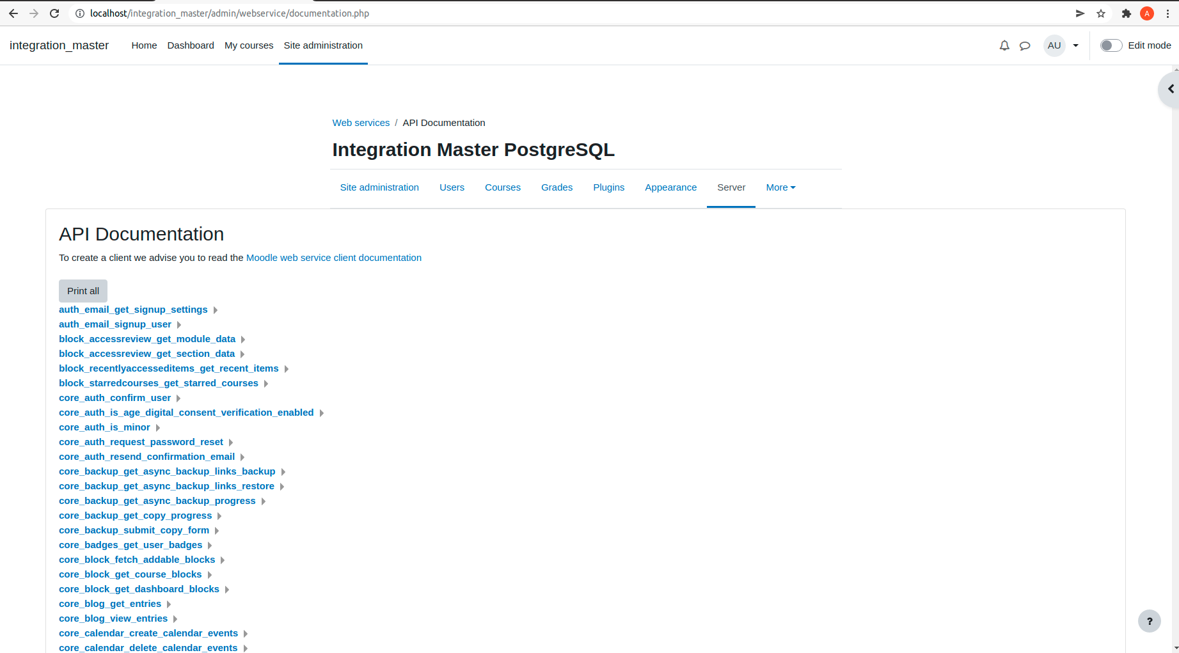Viewport: 1179px width, 653px height.
Task: Open core_backup_submit_copy_form link
Action: pyautogui.click(x=134, y=530)
